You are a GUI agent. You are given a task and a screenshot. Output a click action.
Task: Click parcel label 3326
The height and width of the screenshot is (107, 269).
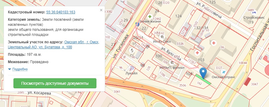180,44
